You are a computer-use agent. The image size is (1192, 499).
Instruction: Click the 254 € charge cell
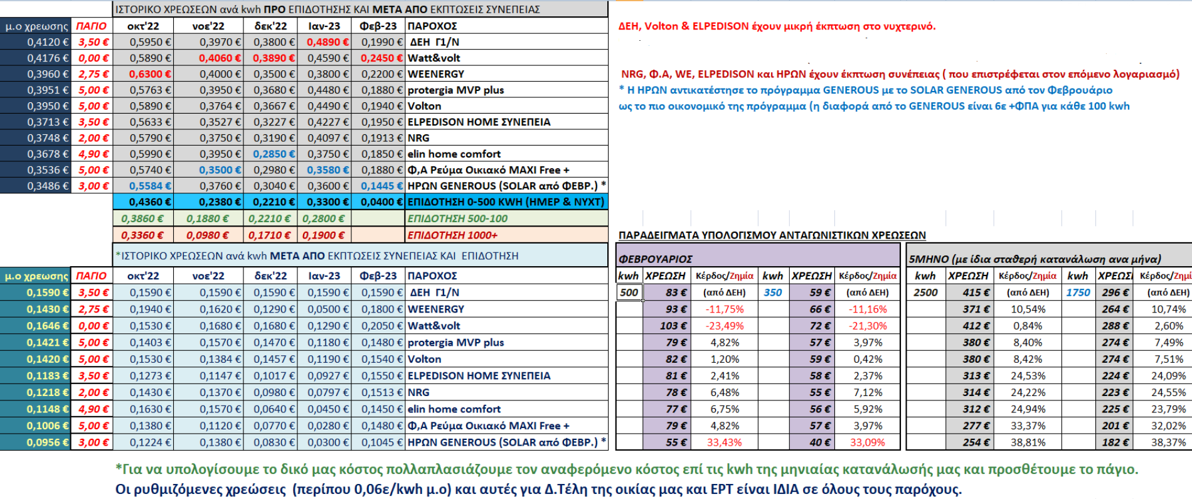pos(969,443)
